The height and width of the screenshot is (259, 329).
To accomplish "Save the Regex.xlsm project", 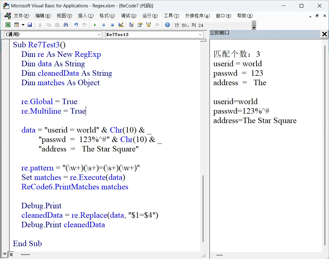I will coord(30,25).
